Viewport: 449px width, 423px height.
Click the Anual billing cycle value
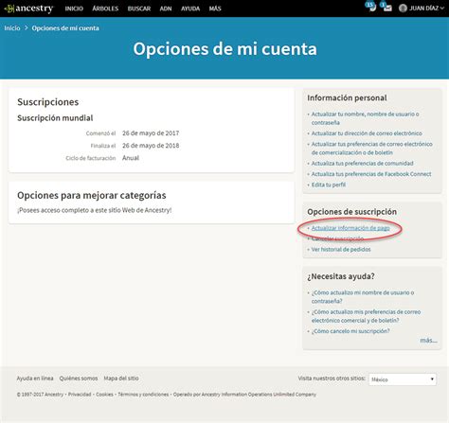tap(131, 158)
